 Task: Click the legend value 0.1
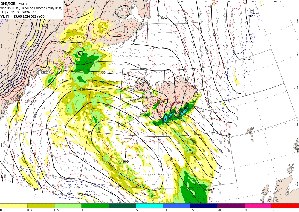point(2,210)
